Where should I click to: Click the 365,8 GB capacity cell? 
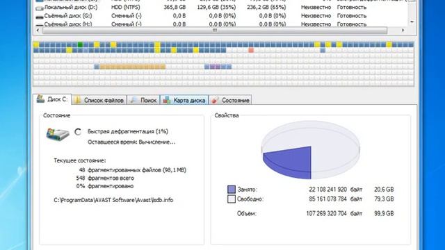(x=175, y=7)
